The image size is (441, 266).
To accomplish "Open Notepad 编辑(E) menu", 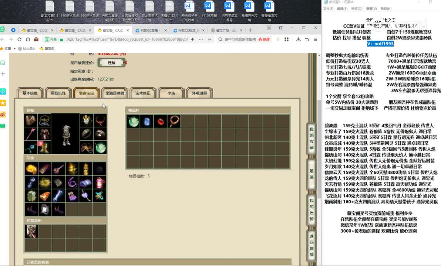I will tap(342, 9).
